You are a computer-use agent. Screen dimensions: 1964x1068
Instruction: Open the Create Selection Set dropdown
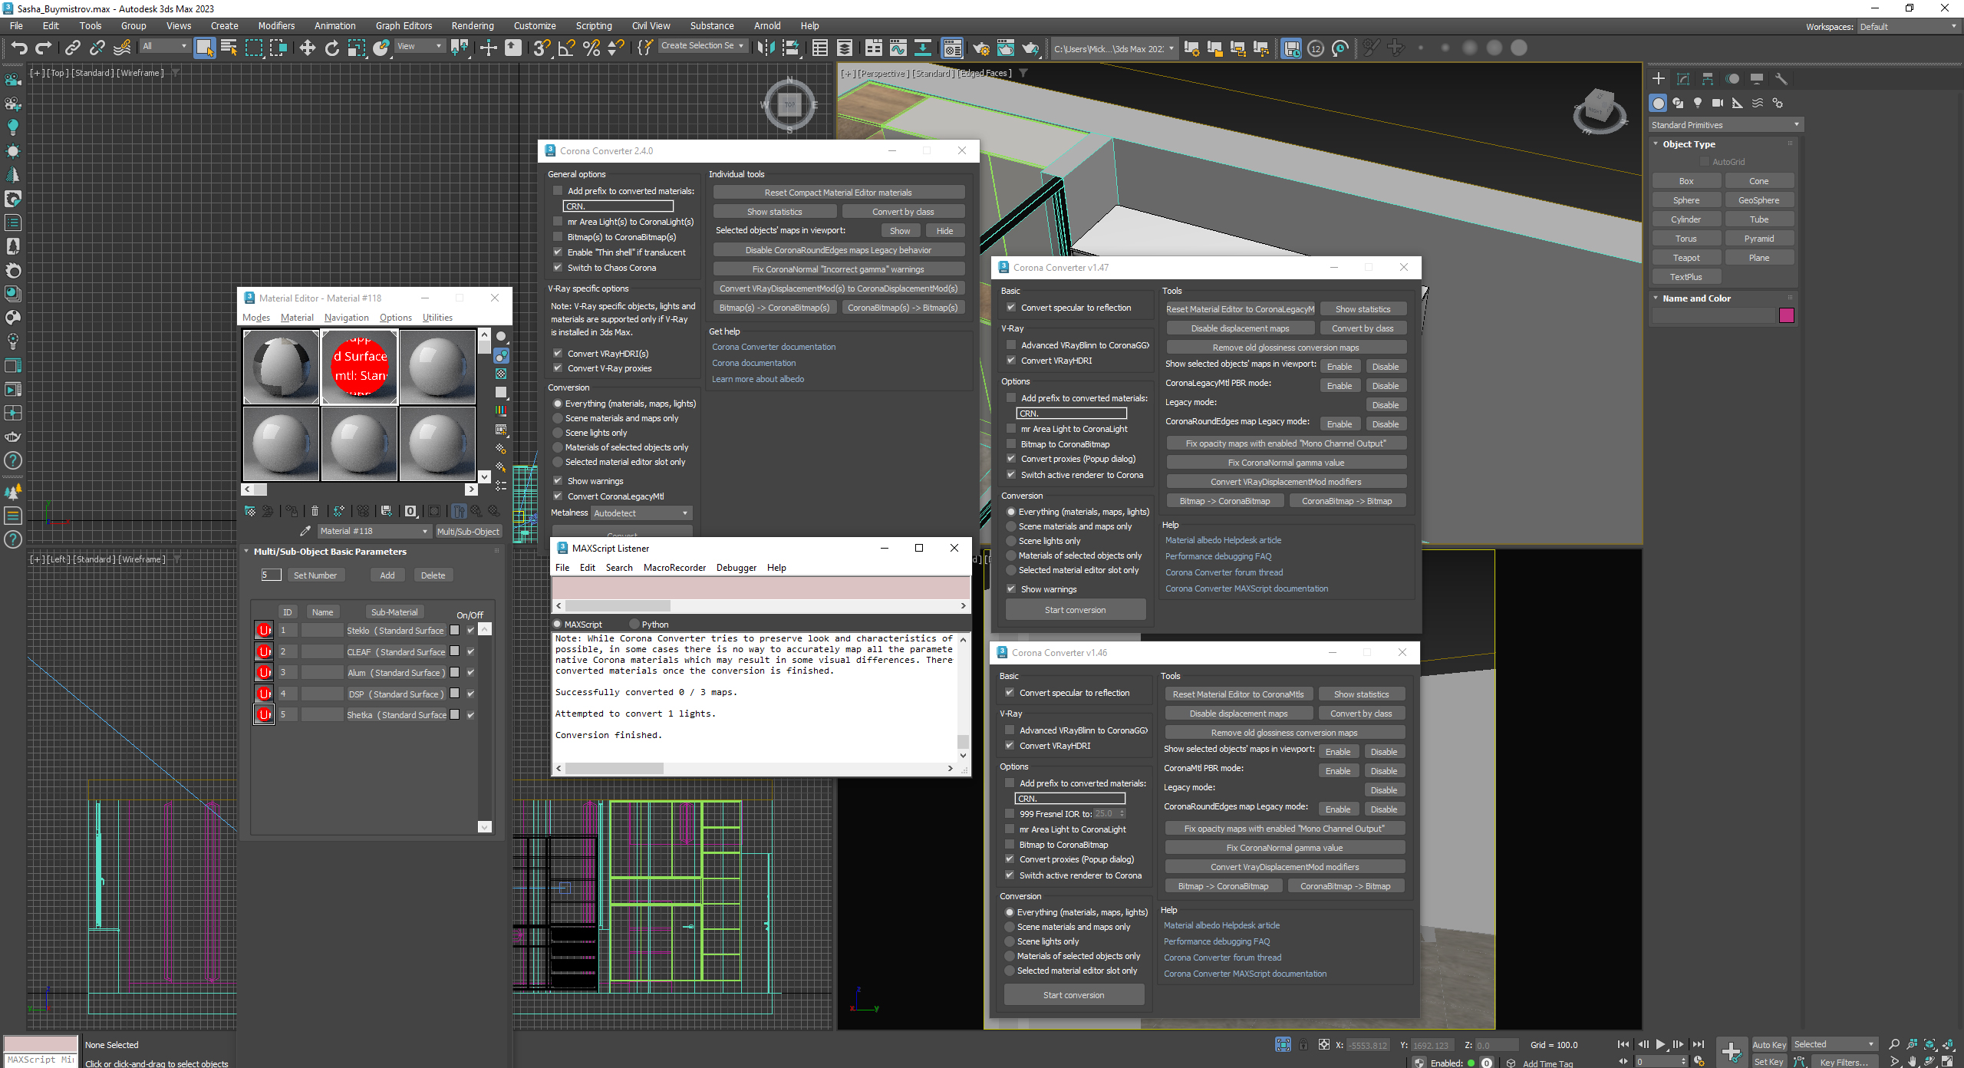[702, 46]
